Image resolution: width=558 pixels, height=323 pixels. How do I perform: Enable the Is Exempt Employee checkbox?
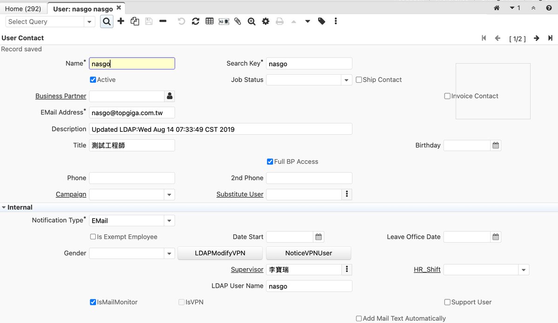click(93, 237)
